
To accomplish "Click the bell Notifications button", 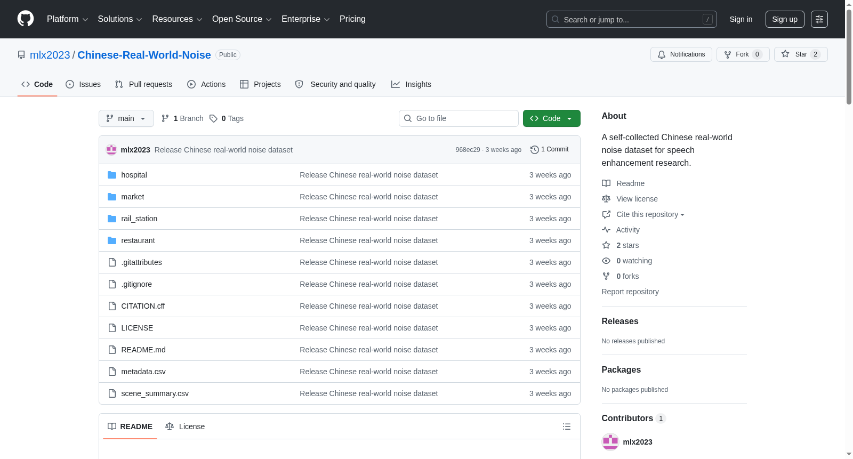I will click(681, 54).
